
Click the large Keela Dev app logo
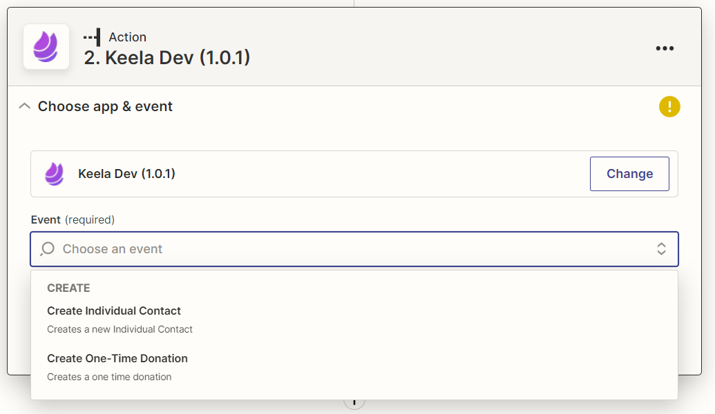pos(46,46)
